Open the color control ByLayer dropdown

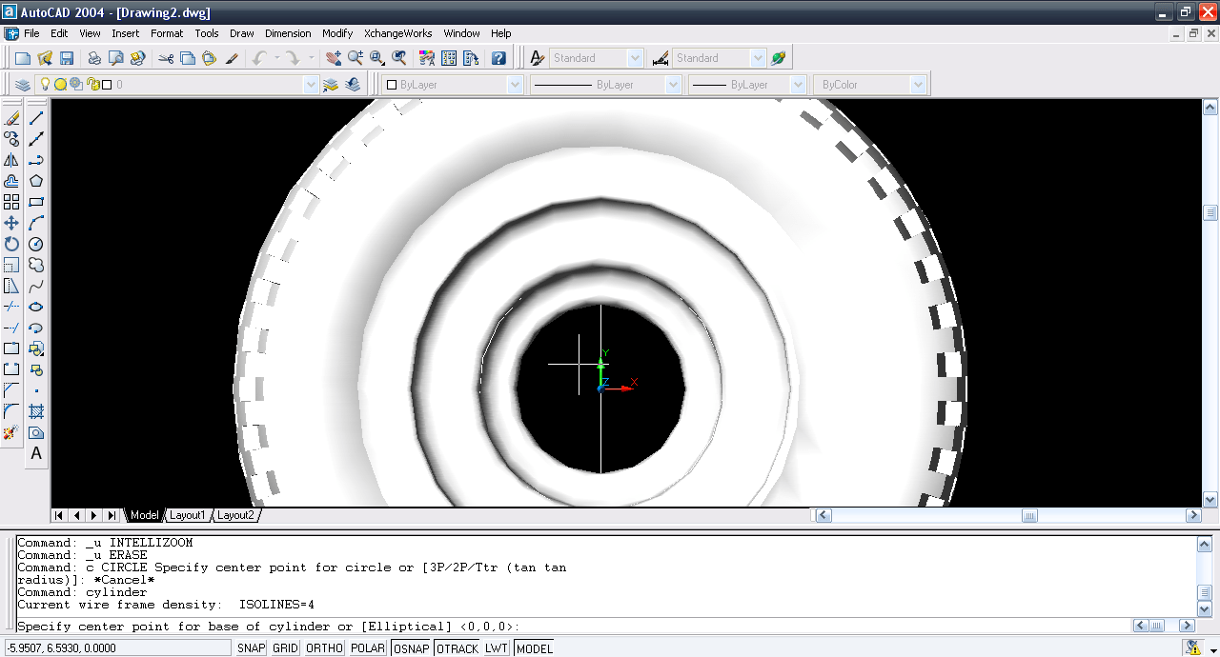pyautogui.click(x=515, y=85)
